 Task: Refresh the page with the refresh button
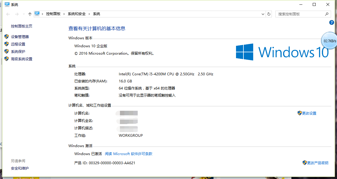pyautogui.click(x=269, y=14)
